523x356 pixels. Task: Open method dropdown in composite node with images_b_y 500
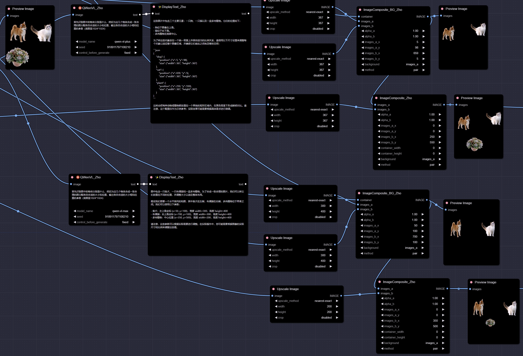click(x=413, y=348)
